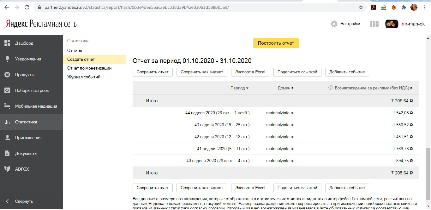This screenshot has height=210, width=431.
Task: Click the Документы file icon
Action: (7, 154)
